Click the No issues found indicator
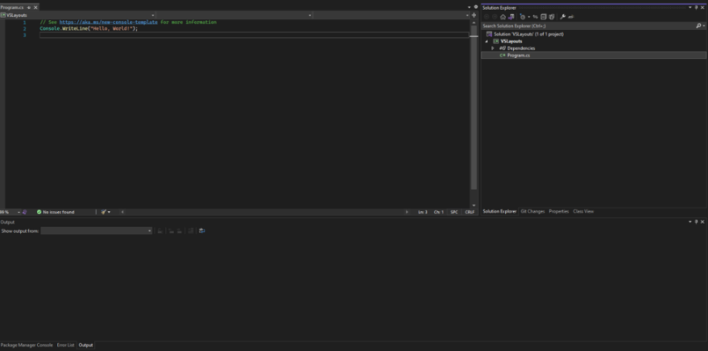Screen dimensions: 708x351 pos(56,212)
